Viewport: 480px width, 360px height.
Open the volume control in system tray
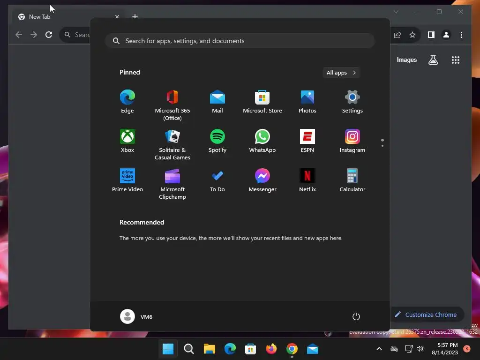click(x=420, y=349)
